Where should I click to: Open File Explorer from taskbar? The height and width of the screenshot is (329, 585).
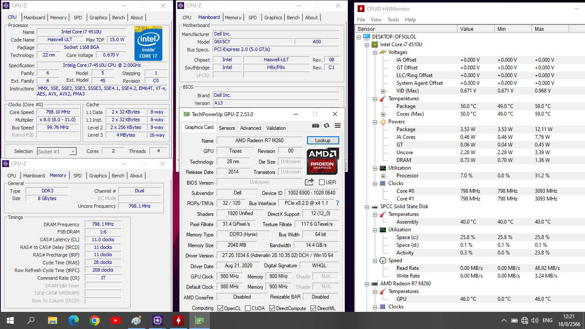pos(52,320)
